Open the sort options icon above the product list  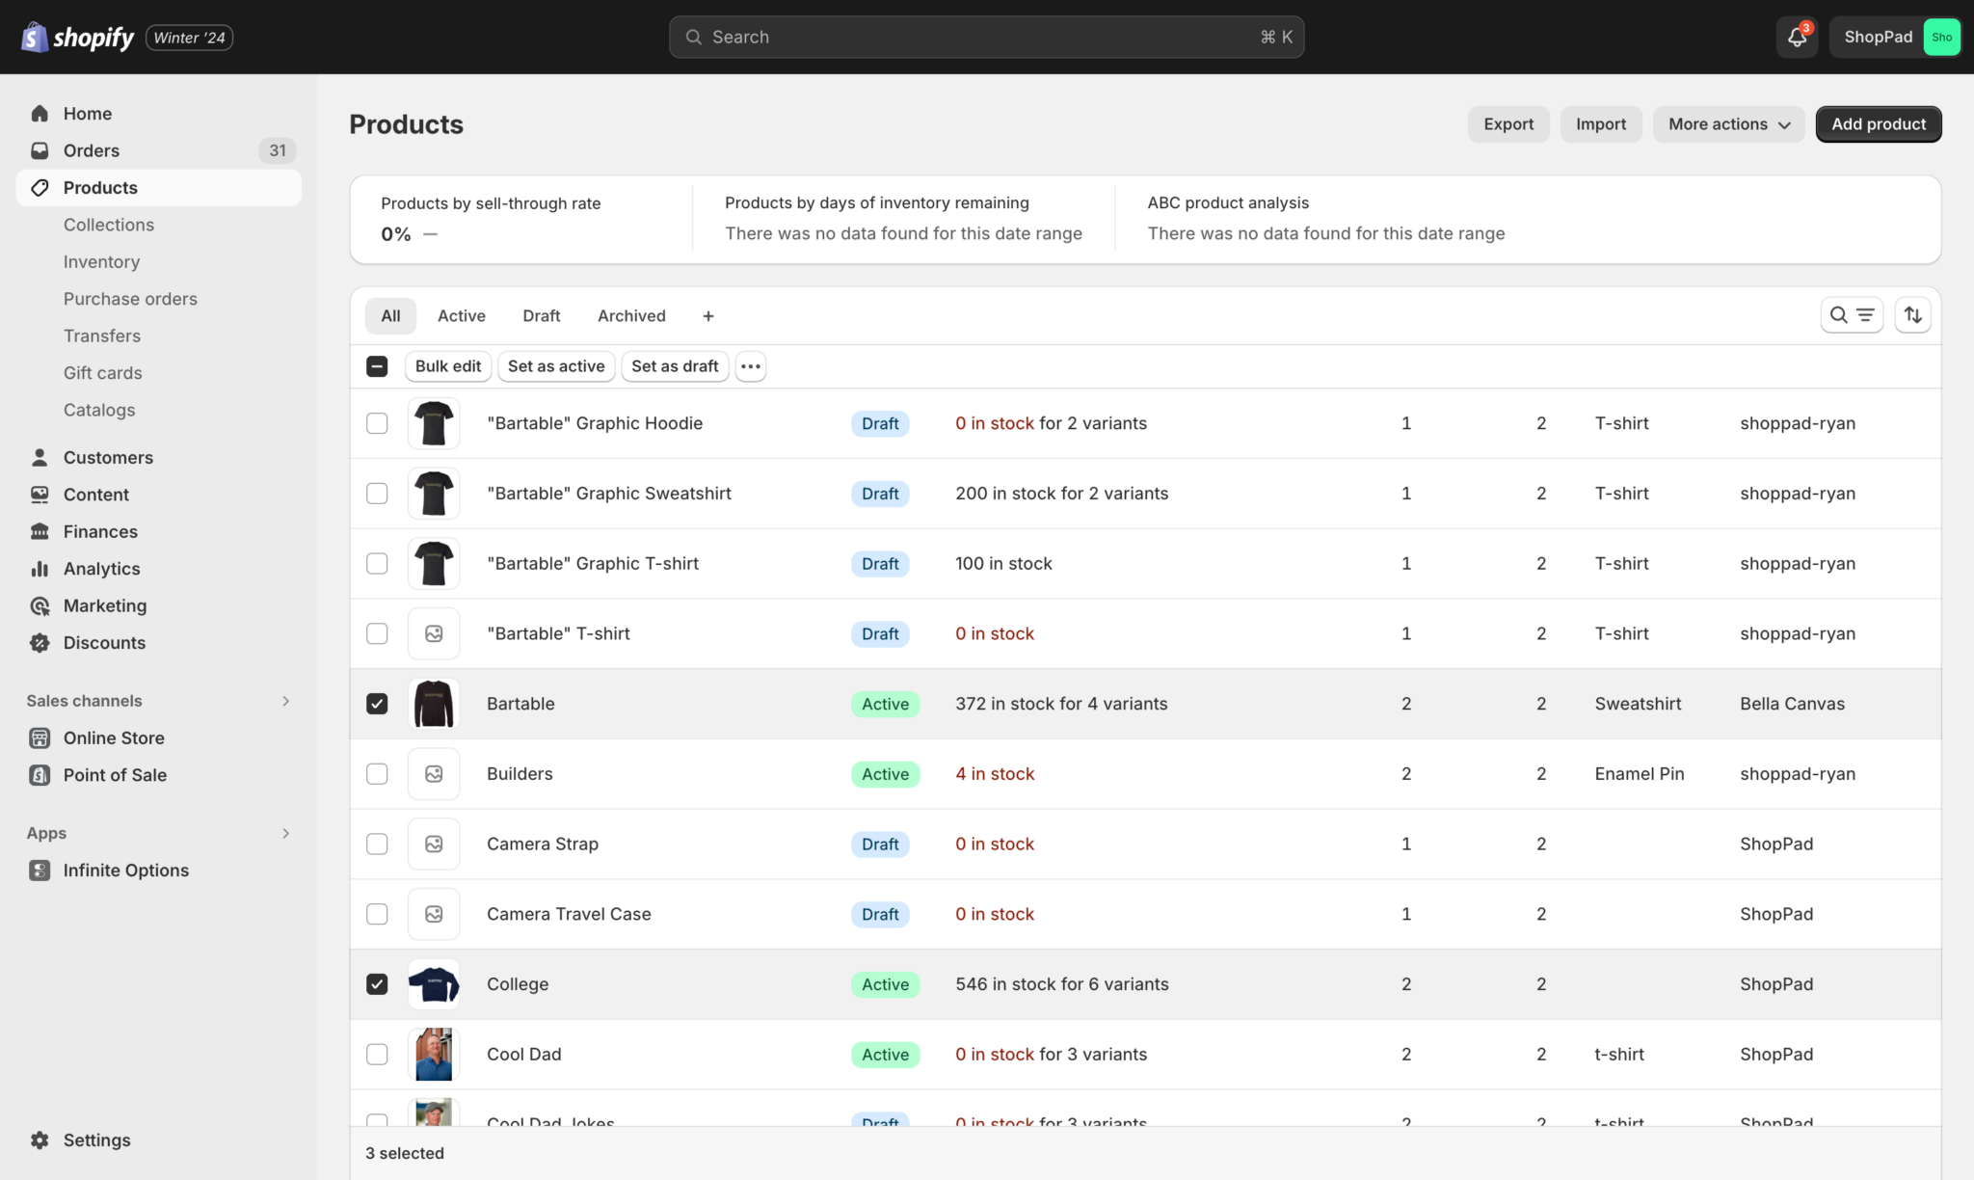point(1913,314)
